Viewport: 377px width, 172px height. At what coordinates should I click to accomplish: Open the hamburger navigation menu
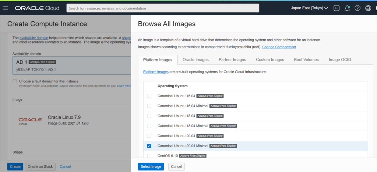[6, 8]
